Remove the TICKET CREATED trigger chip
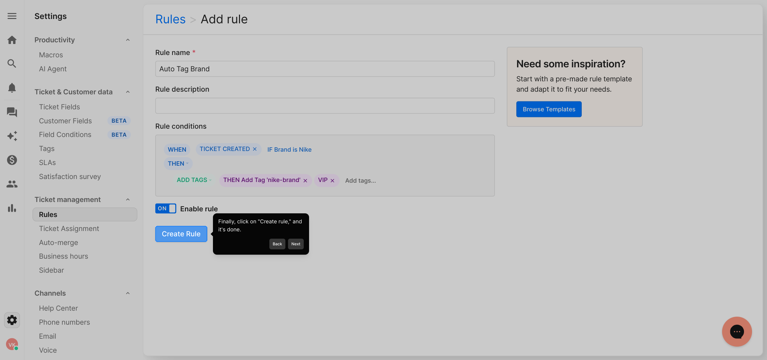767x360 pixels. coord(255,149)
